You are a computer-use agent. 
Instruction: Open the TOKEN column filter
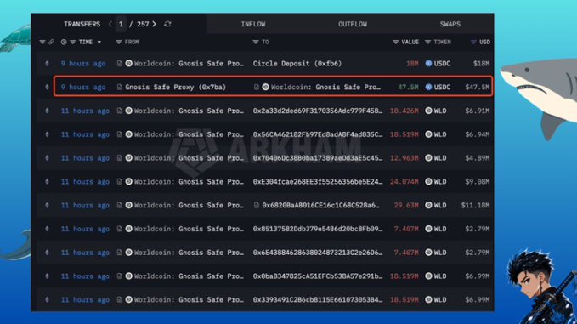[428, 42]
